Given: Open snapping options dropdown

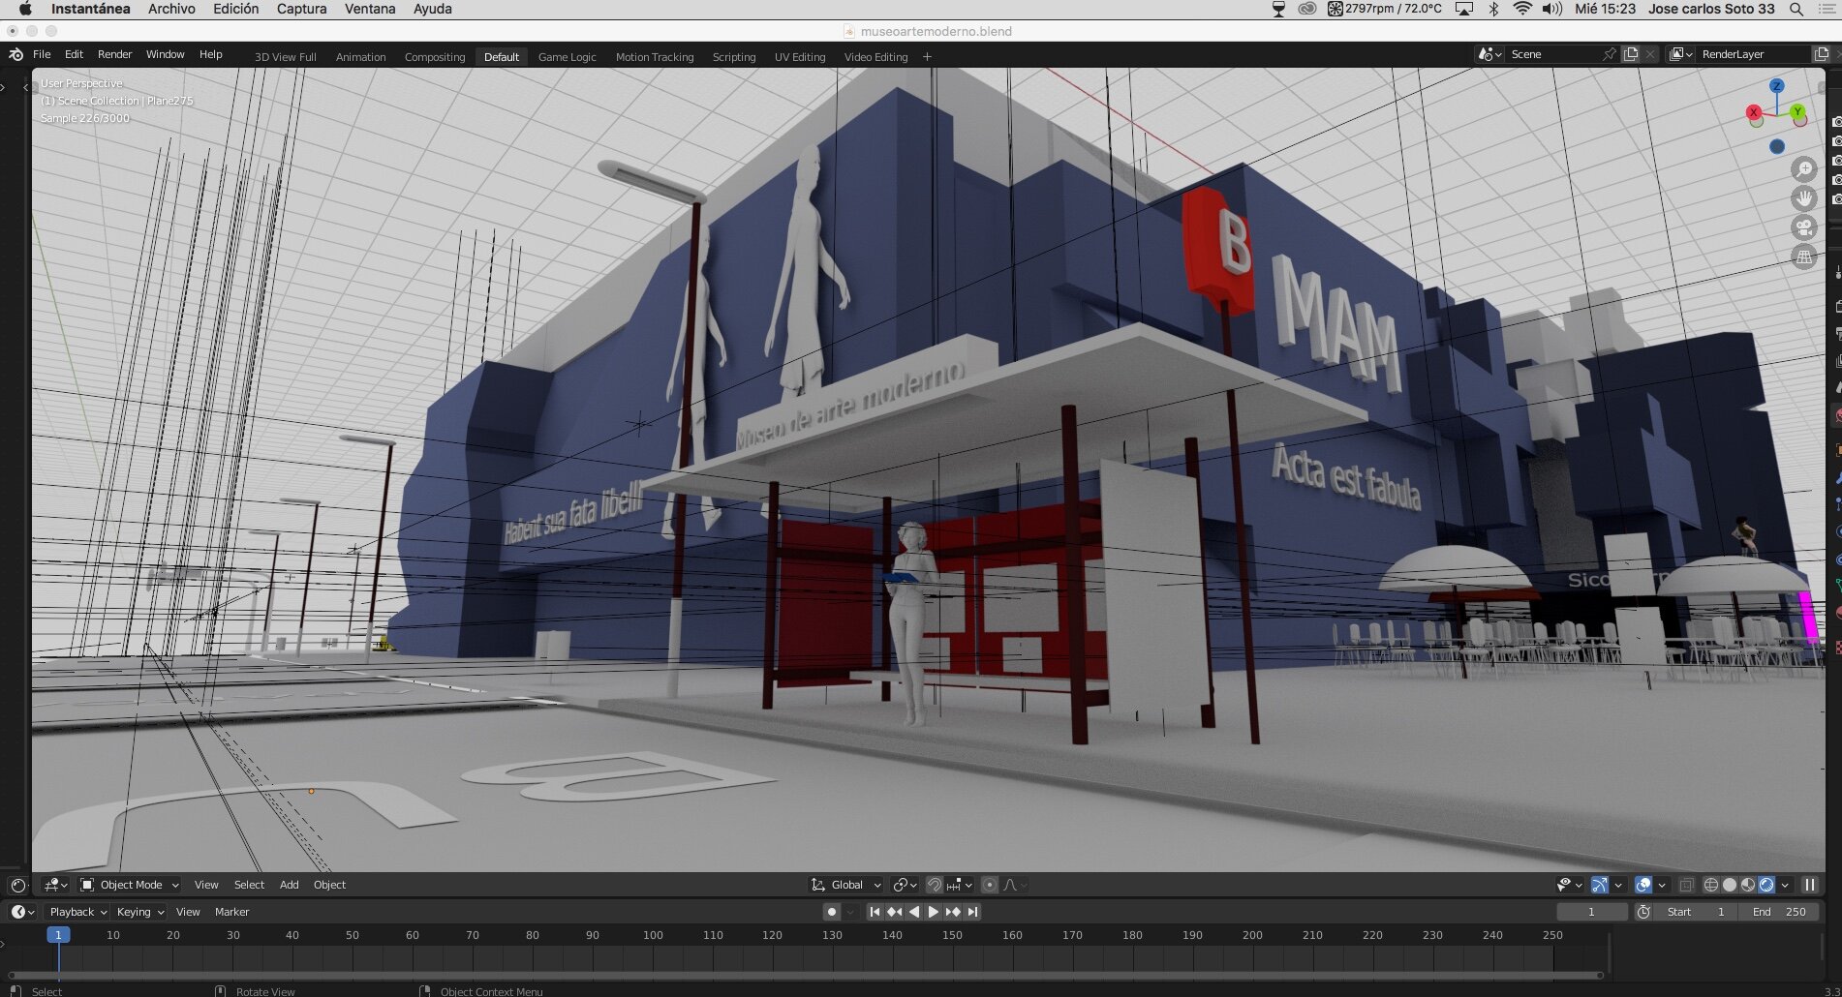Looking at the screenshot, I should (x=961, y=885).
